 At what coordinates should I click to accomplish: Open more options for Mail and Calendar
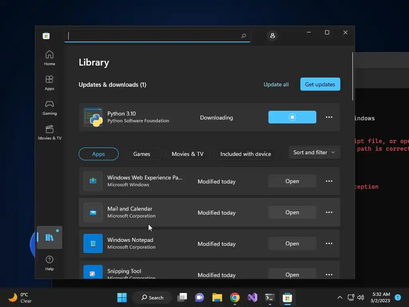[329, 212]
